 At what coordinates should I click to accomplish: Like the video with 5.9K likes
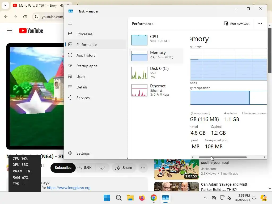(84, 168)
